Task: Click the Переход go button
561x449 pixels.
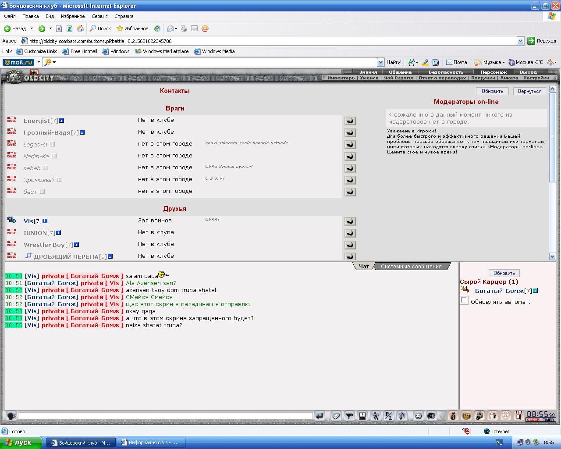Action: pos(542,41)
